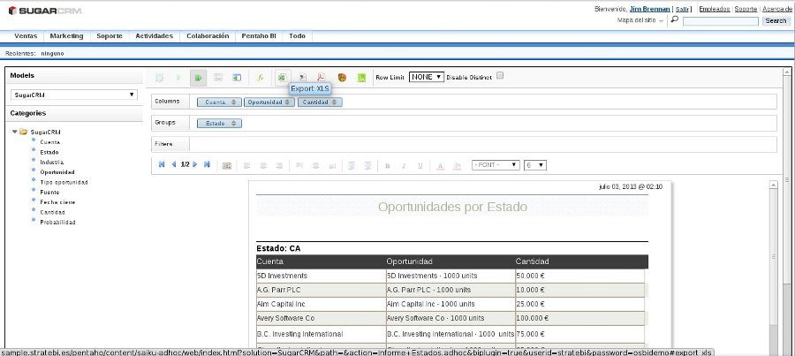
Task: Go to the last report page
Action: 207,164
